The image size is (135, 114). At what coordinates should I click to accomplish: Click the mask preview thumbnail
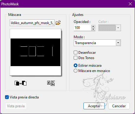[x=36, y=52]
